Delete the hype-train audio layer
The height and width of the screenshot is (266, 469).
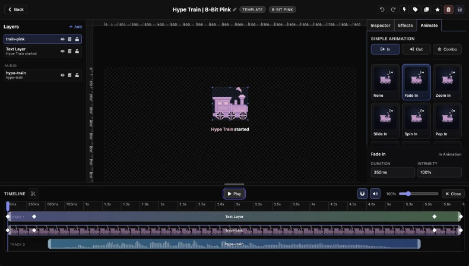click(x=69, y=75)
